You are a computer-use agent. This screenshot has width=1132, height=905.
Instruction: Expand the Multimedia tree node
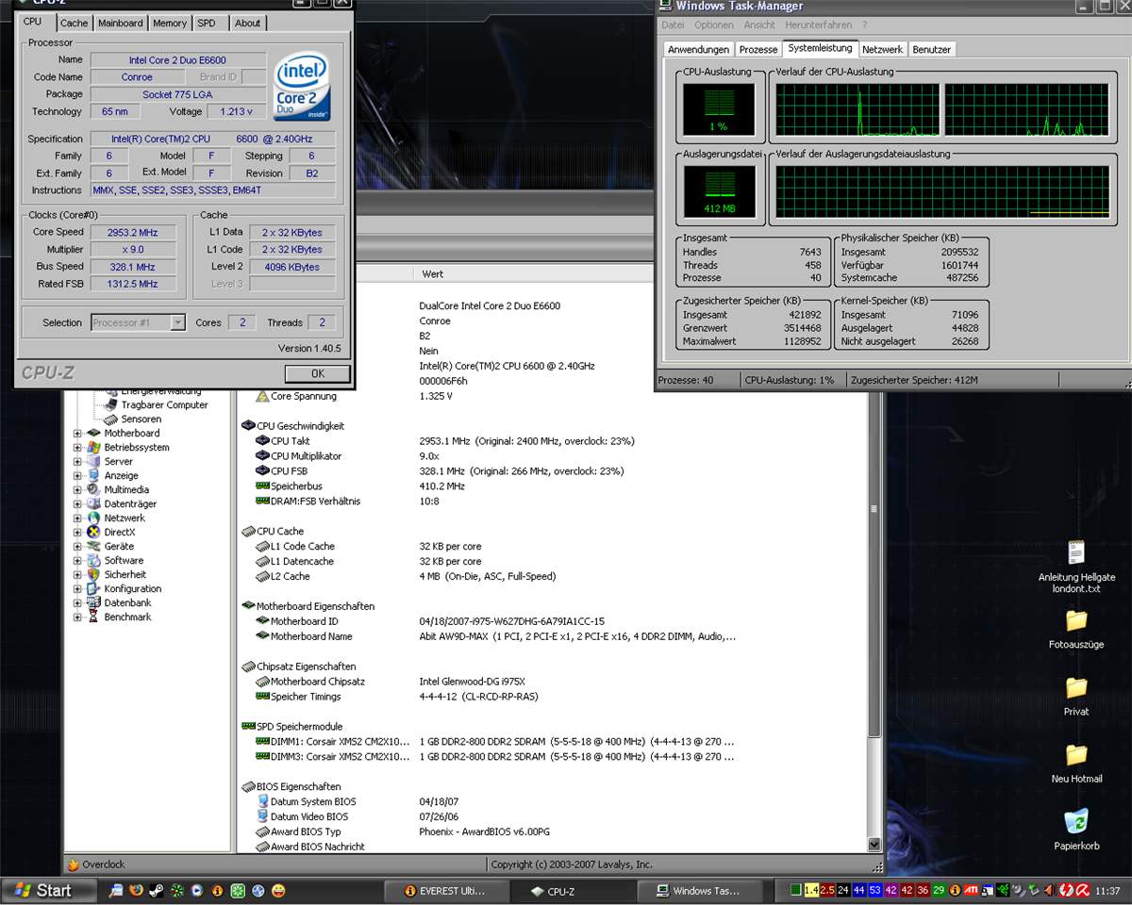click(x=77, y=490)
